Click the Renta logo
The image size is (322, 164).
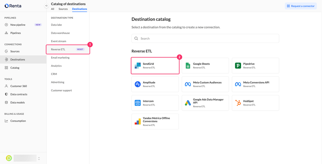coord(13,6)
